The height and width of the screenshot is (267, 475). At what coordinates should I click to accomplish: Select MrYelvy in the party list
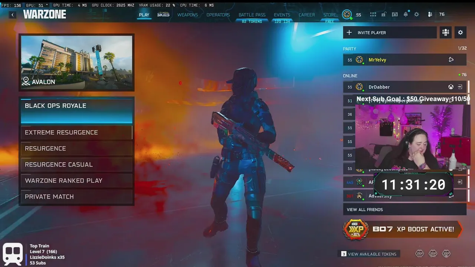[x=404, y=60]
